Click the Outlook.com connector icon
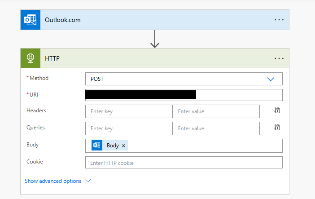Image resolution: width=315 pixels, height=199 pixels. tap(31, 20)
